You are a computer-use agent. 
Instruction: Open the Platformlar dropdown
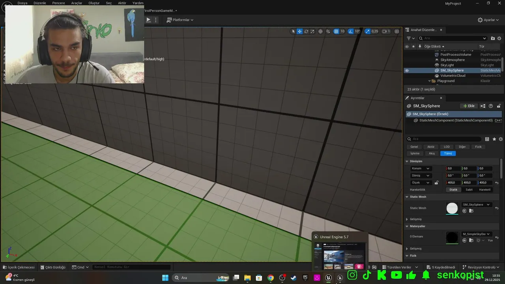180,20
